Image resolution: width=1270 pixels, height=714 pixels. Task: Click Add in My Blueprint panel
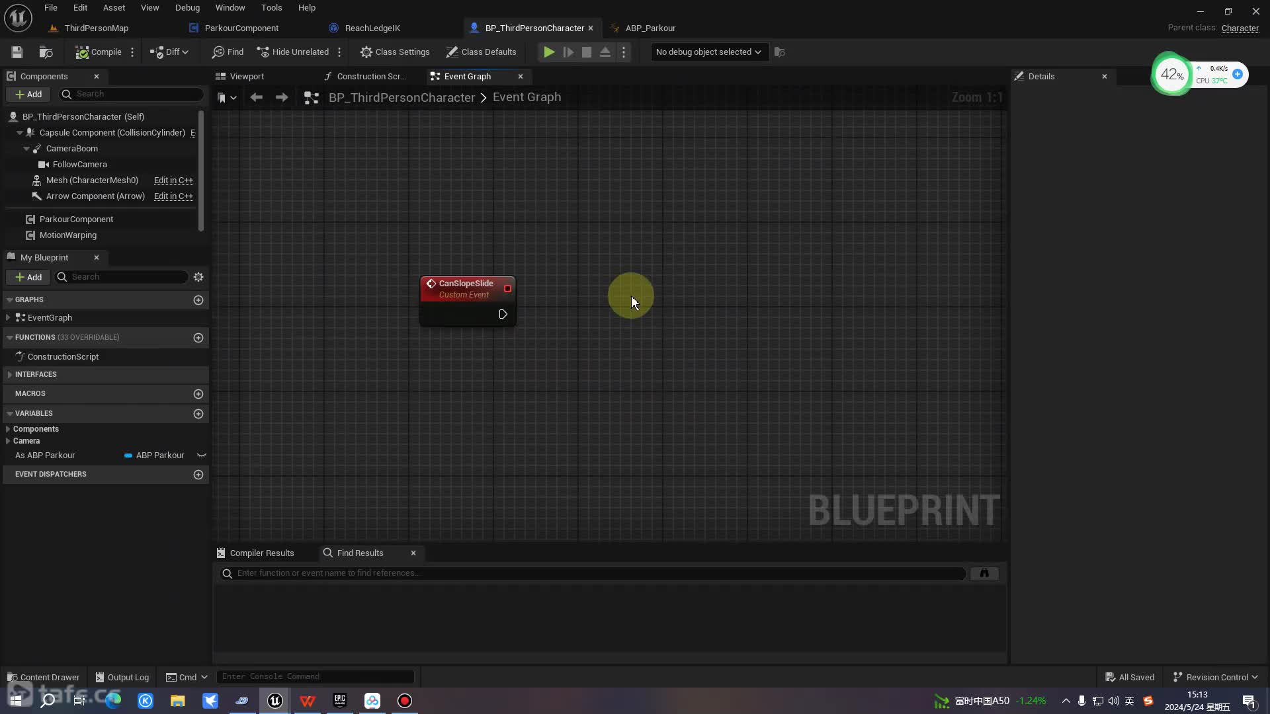pos(28,278)
